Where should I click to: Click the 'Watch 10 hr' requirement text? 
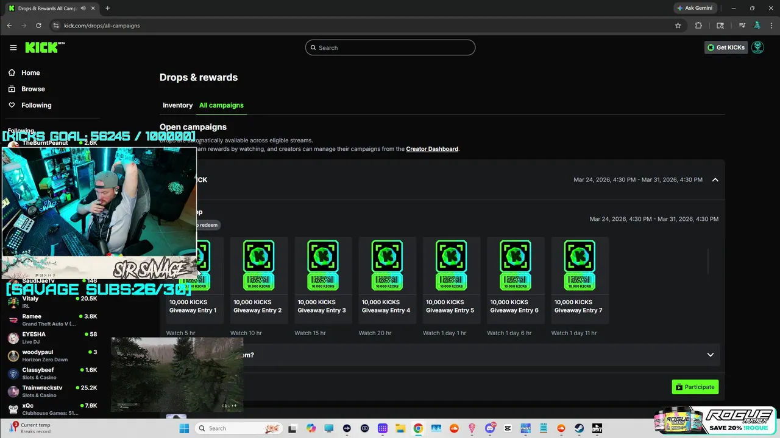click(246, 333)
